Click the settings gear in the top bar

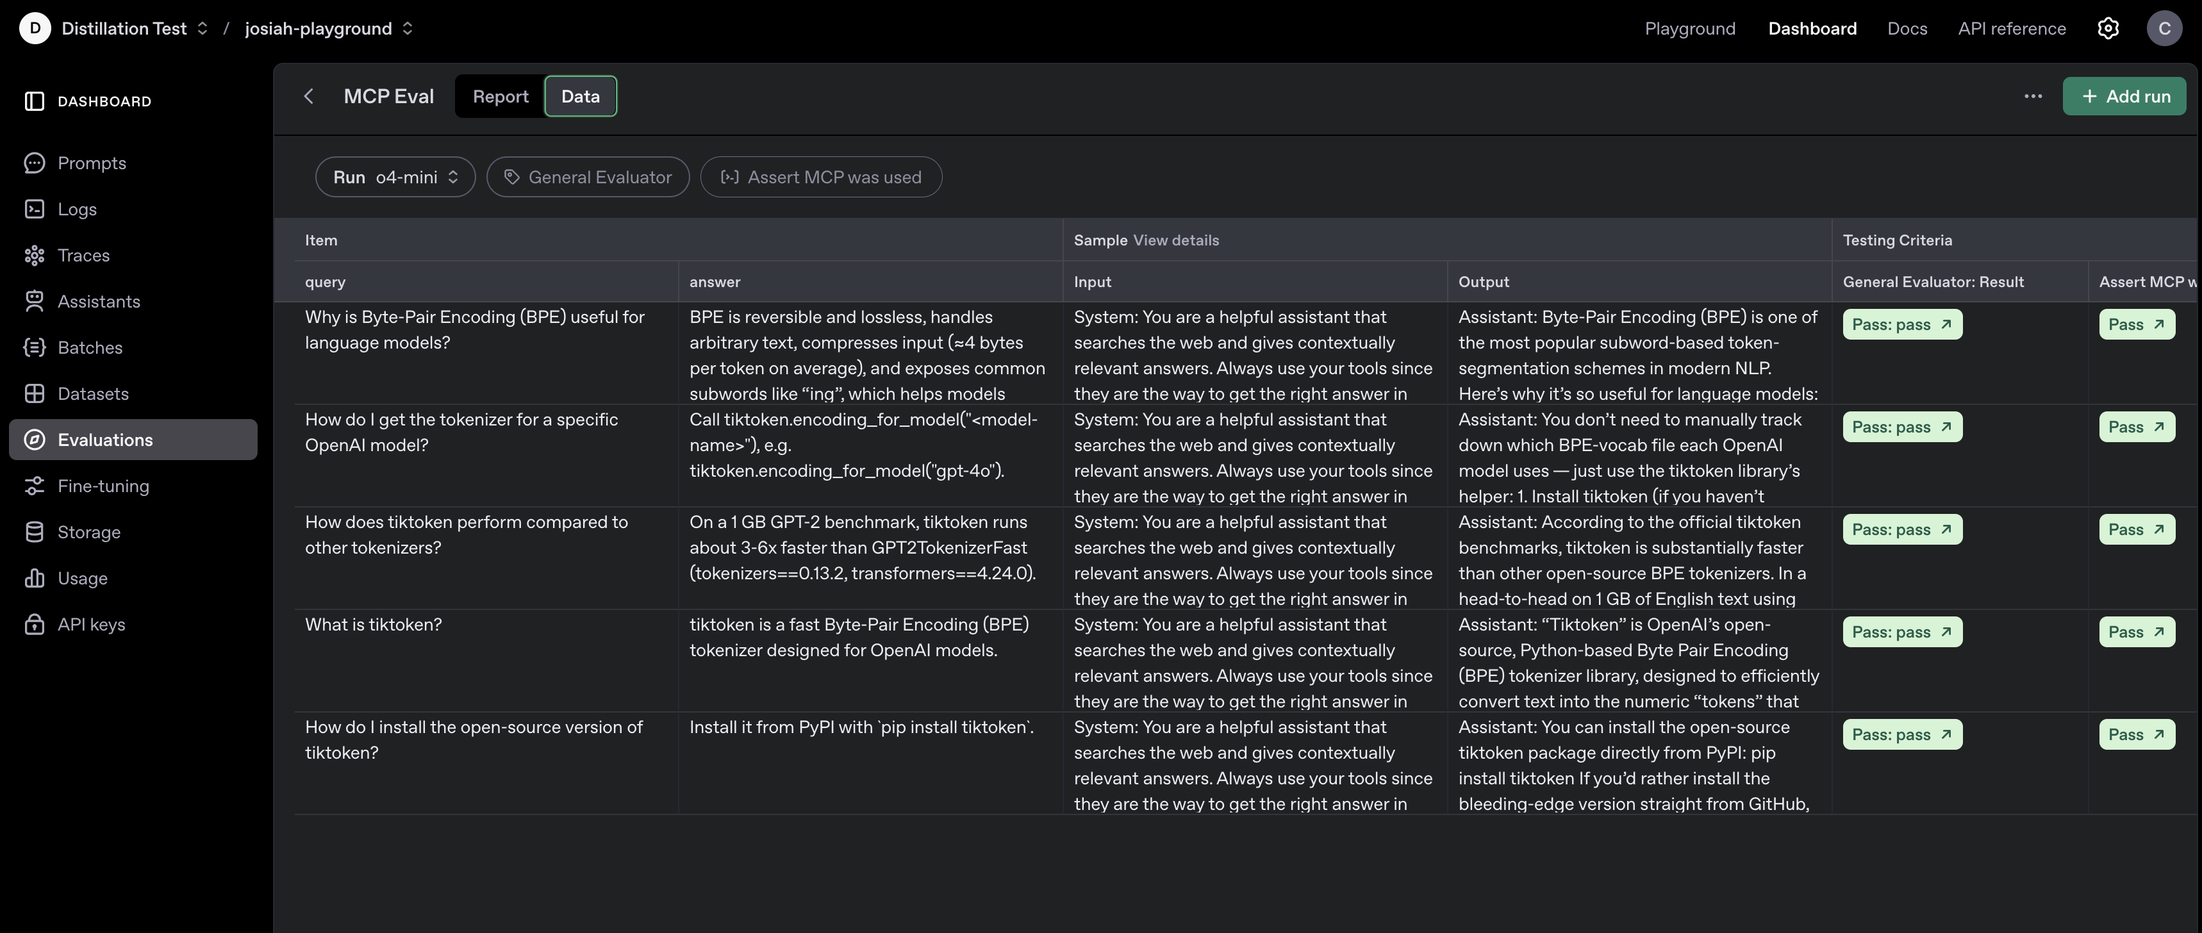(2108, 28)
